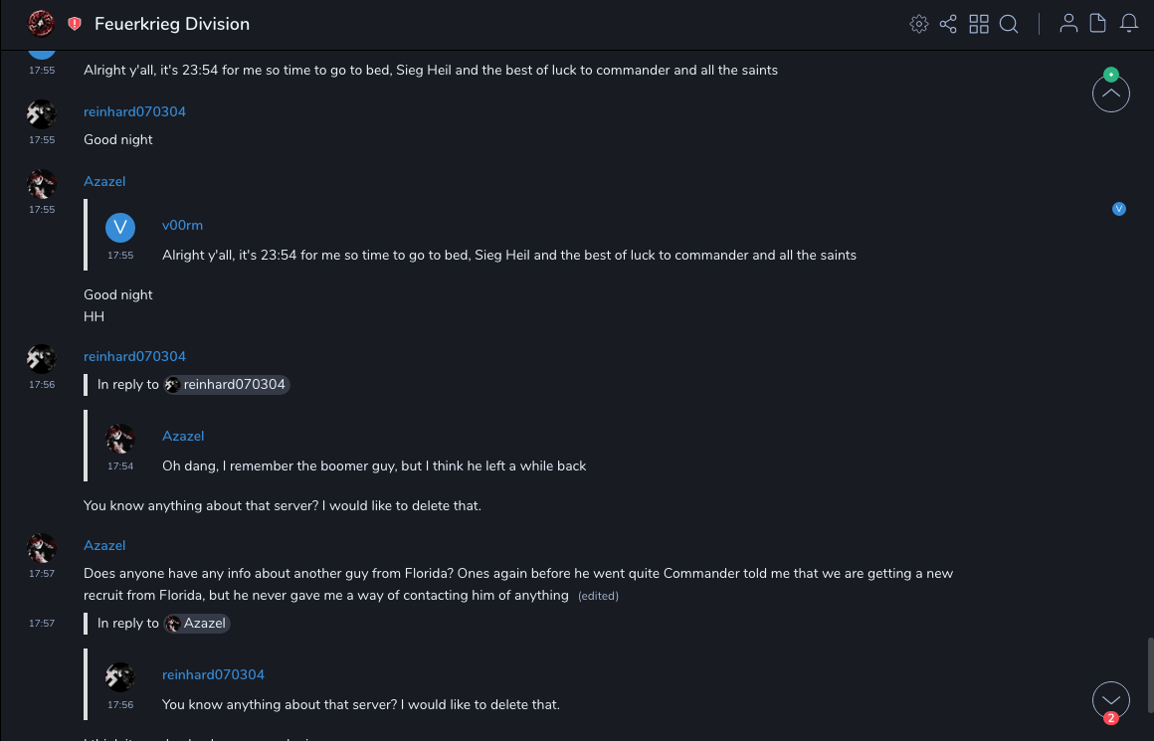Screen dimensions: 1154x741
Task: Click the blue V avatar in quoted message
Action: pyautogui.click(x=120, y=228)
